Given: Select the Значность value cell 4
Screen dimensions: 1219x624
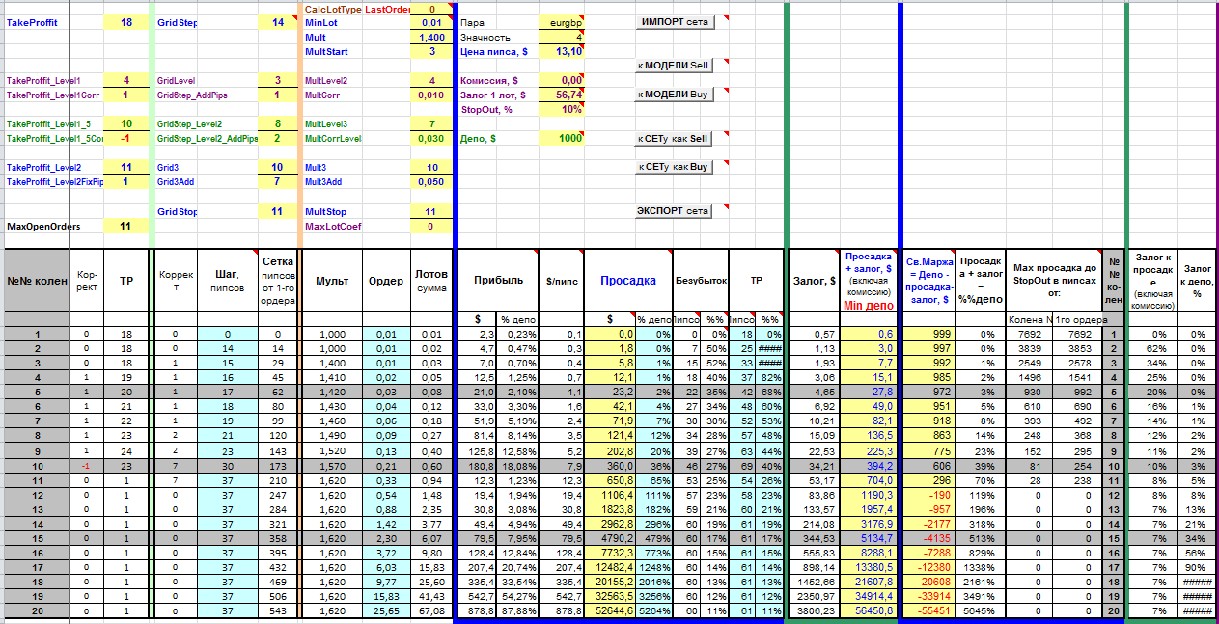Looking at the screenshot, I should [561, 37].
